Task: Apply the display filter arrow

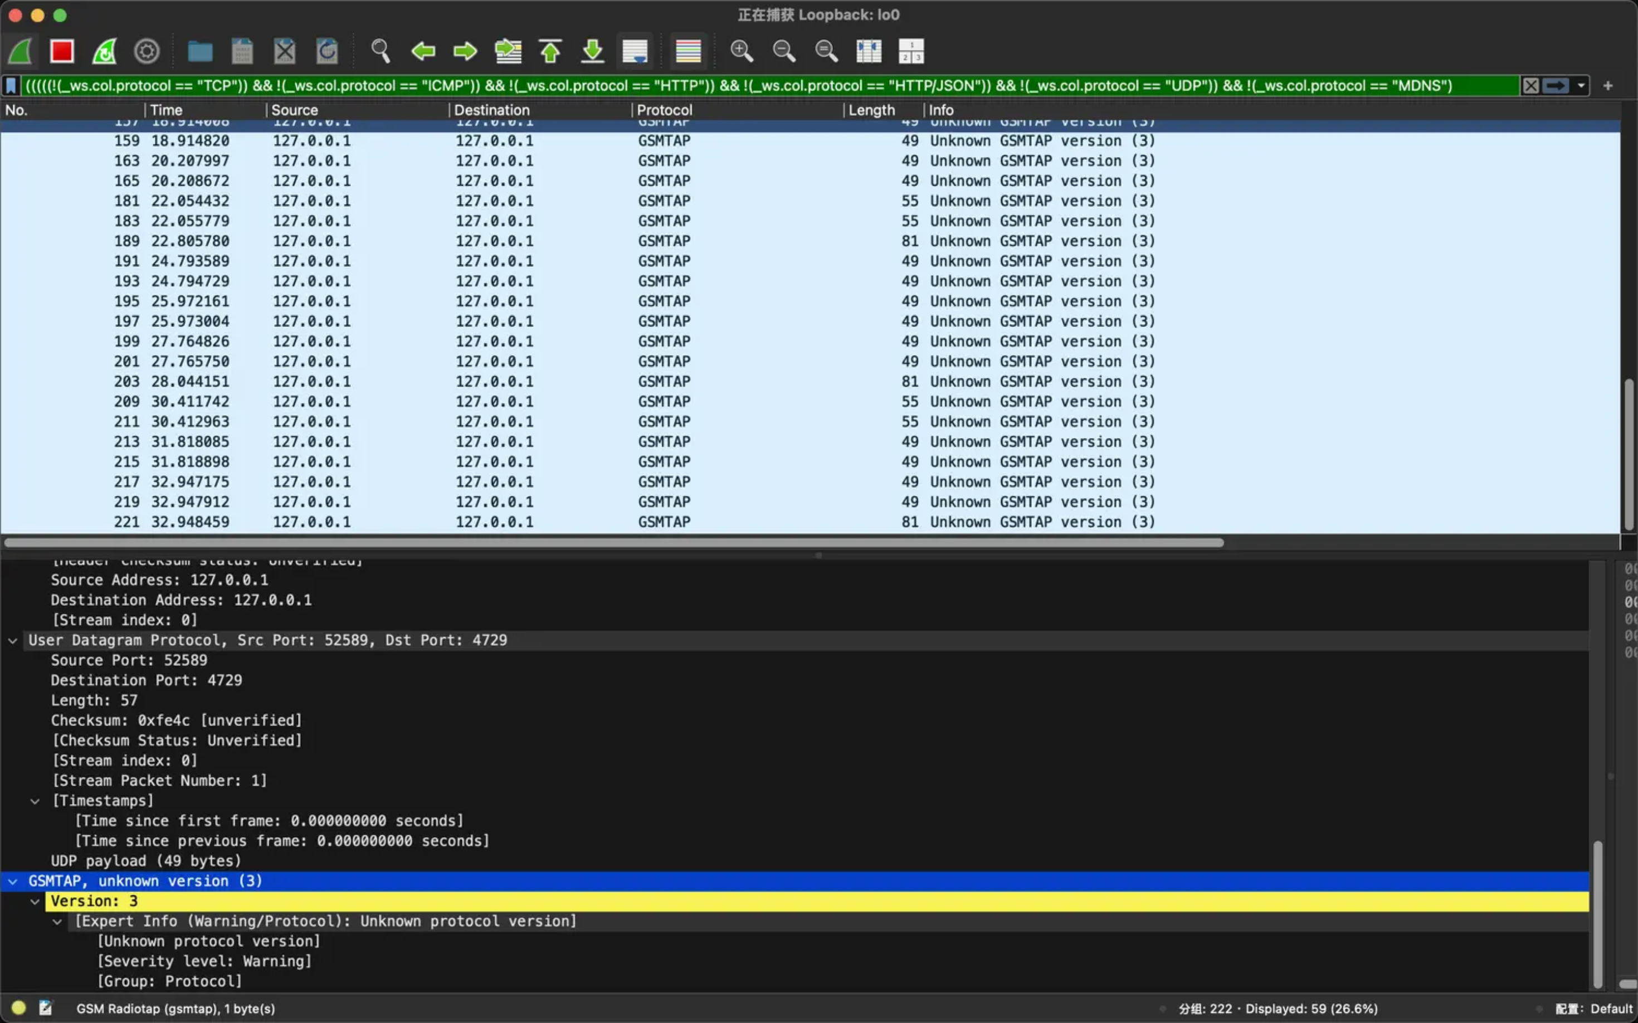Action: [x=1556, y=86]
